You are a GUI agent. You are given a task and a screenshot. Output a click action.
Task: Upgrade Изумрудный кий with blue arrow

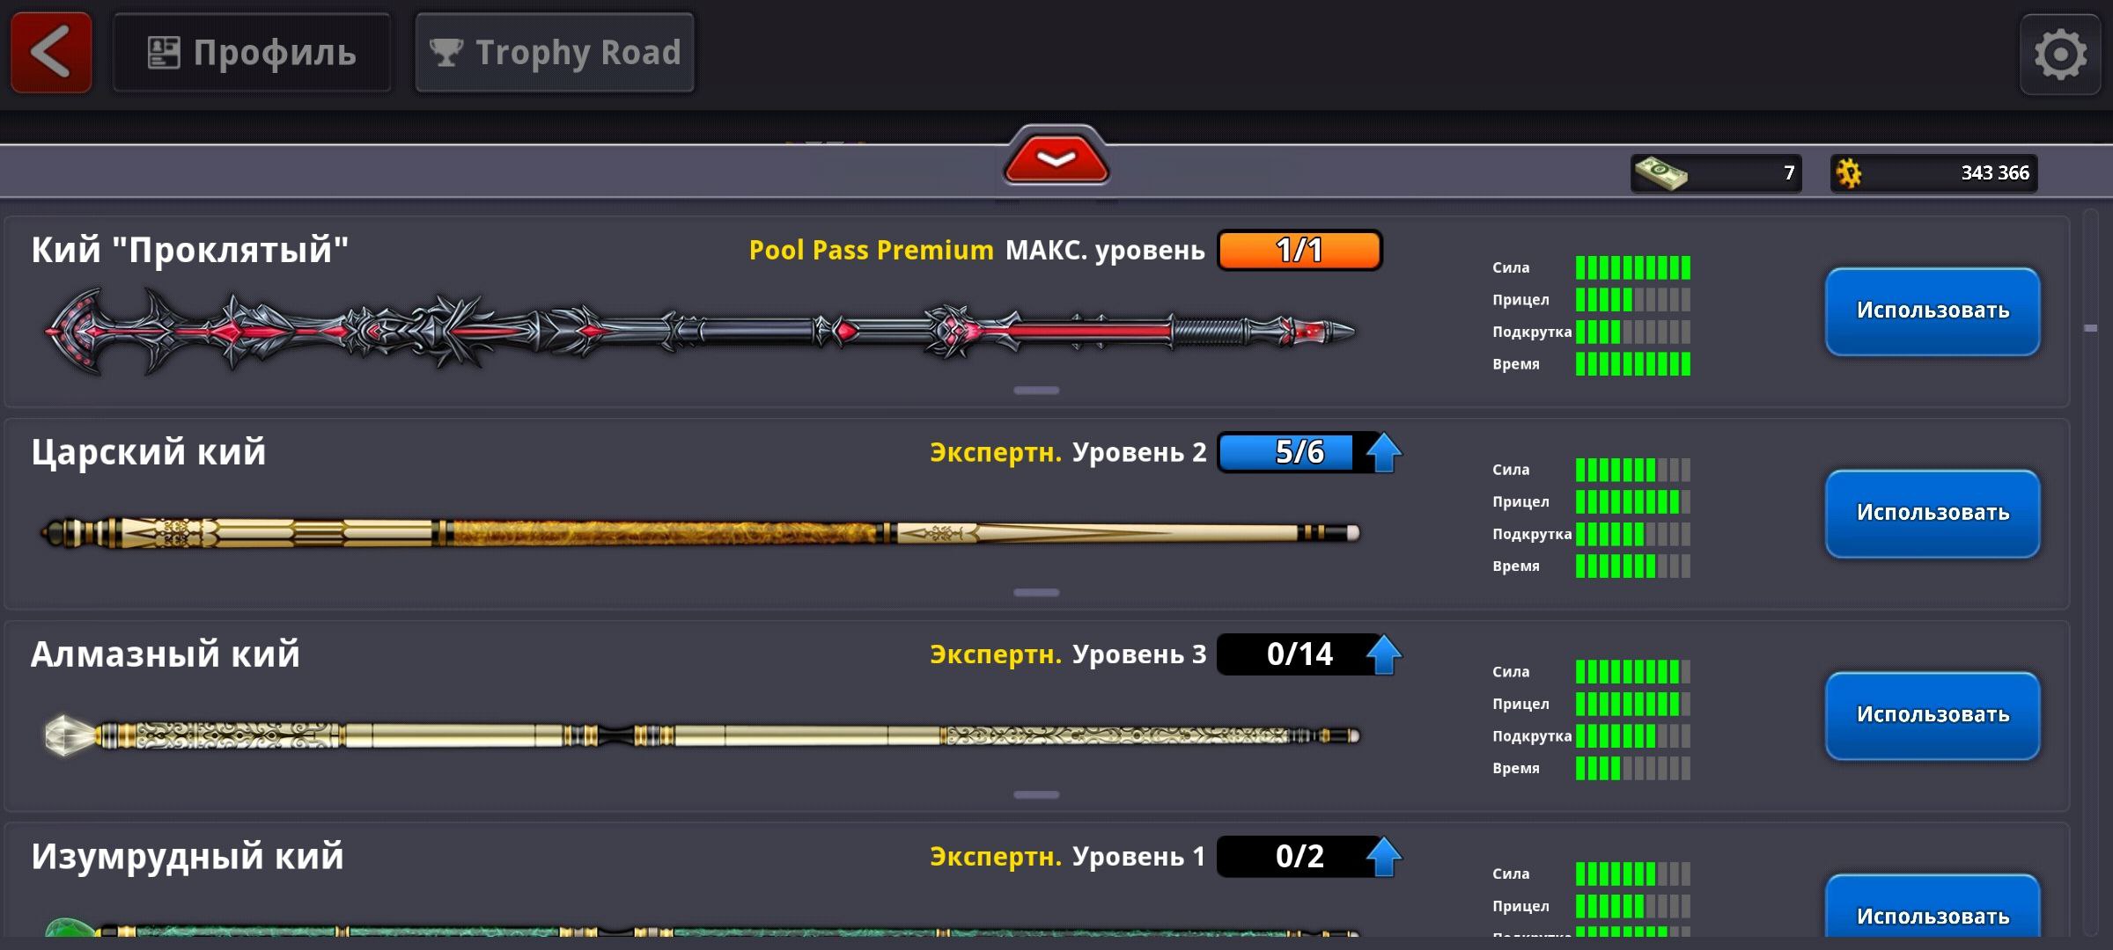(x=1383, y=857)
